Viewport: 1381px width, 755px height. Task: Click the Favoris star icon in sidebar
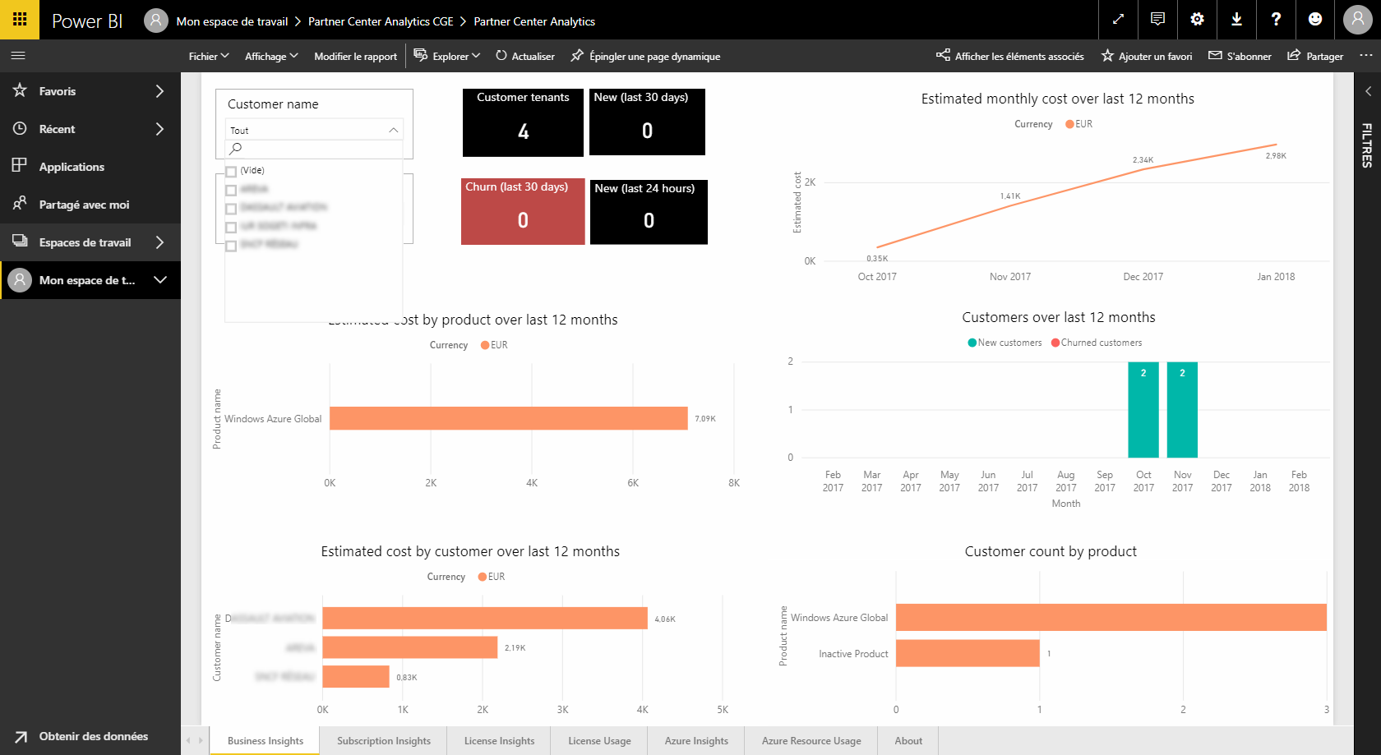(x=20, y=90)
